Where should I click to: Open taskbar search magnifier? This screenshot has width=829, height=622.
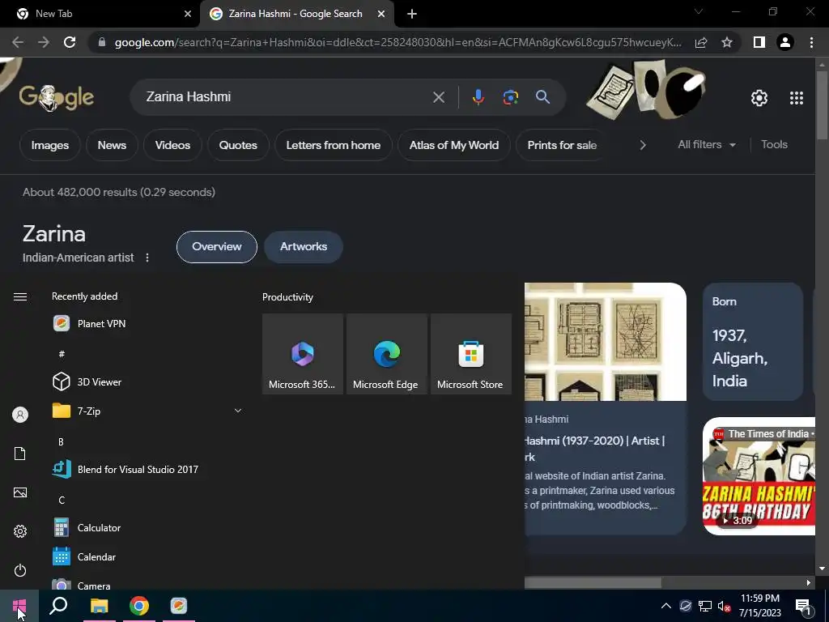point(58,606)
